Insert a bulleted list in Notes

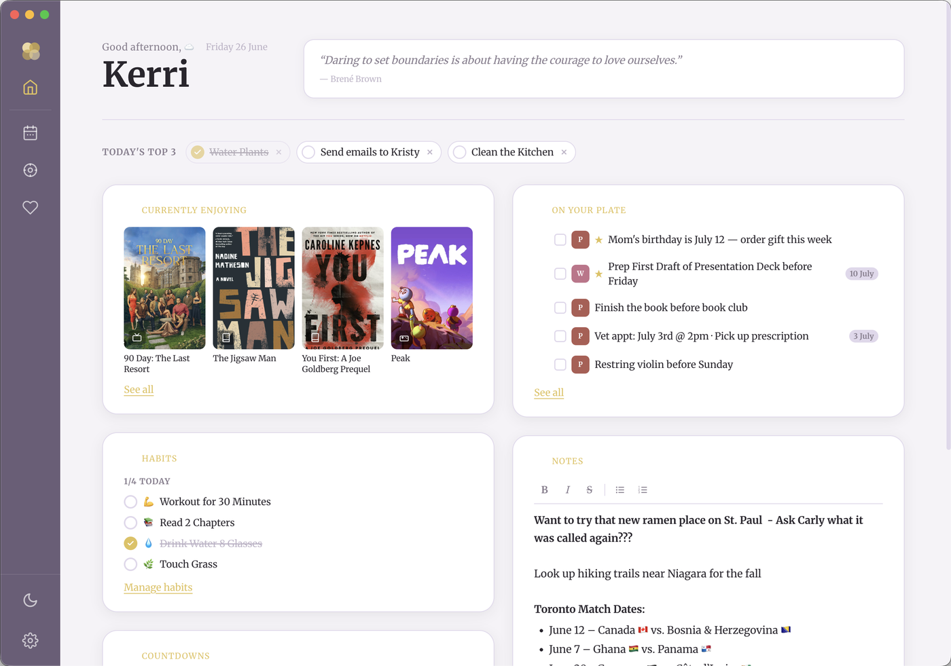(620, 489)
